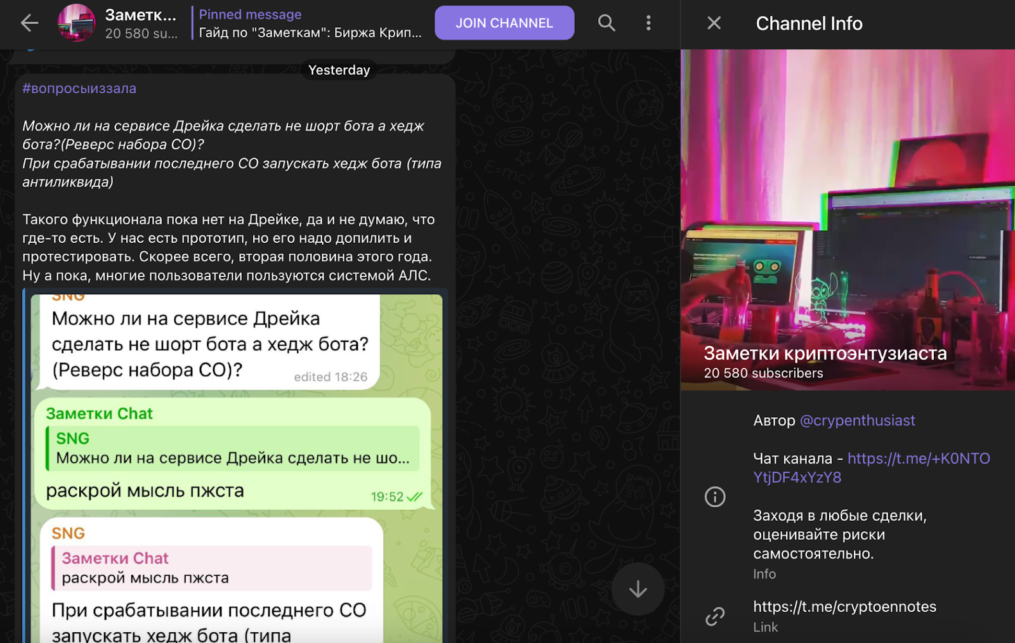Go back using the left arrow
Screen dimensions: 1015x643
click(29, 23)
